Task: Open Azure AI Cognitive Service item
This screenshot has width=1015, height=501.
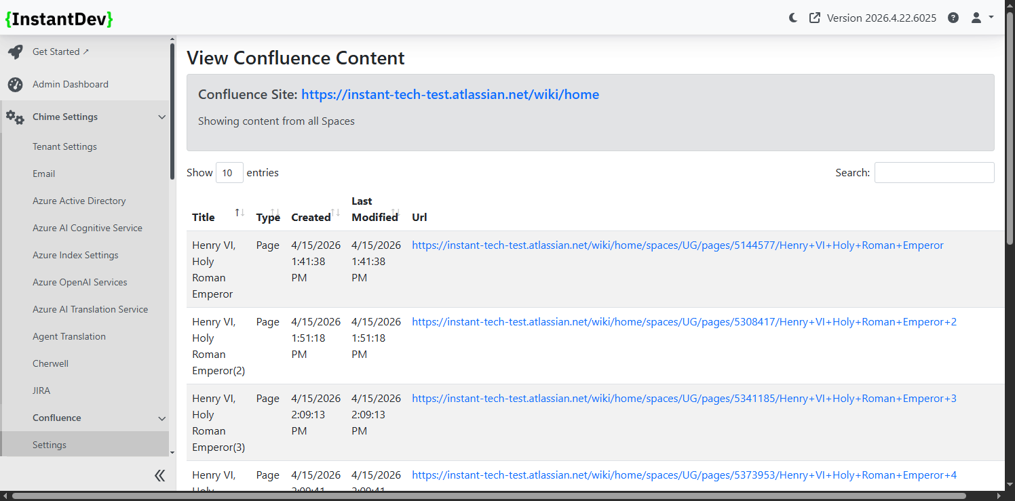Action: coord(88,228)
